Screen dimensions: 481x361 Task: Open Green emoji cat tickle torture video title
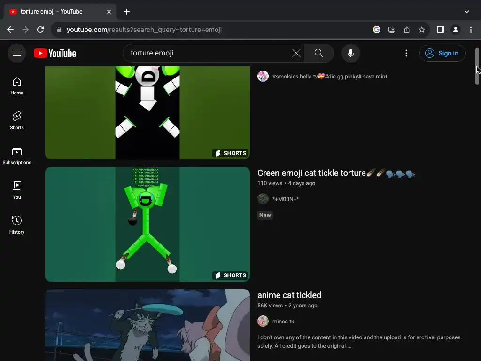point(336,173)
